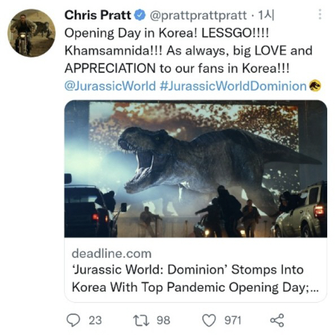
Task: Retweet using the retweet arrows icon
Action: (x=141, y=320)
